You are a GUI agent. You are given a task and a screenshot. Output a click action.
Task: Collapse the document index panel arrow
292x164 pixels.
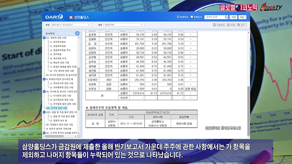[77, 33]
